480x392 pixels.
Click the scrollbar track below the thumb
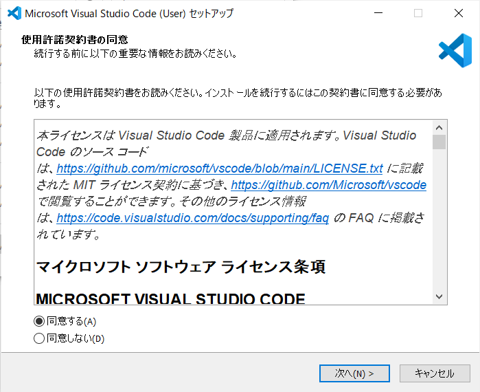pos(439,219)
